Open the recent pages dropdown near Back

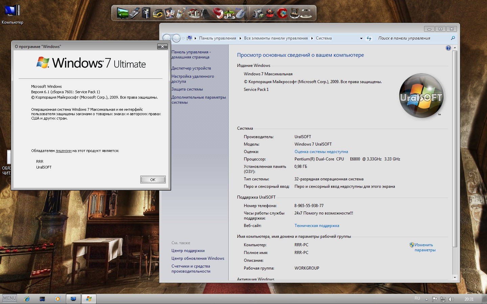tap(183, 38)
